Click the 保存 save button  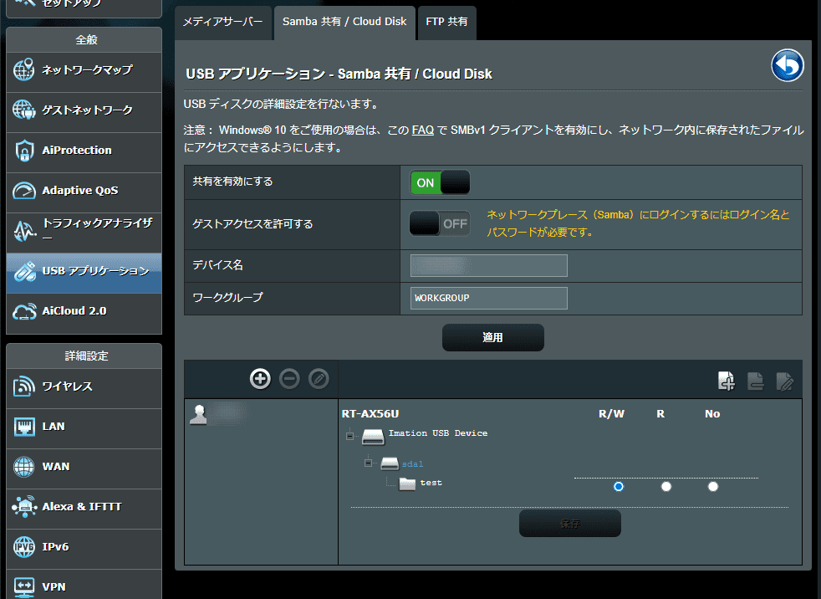click(x=569, y=523)
